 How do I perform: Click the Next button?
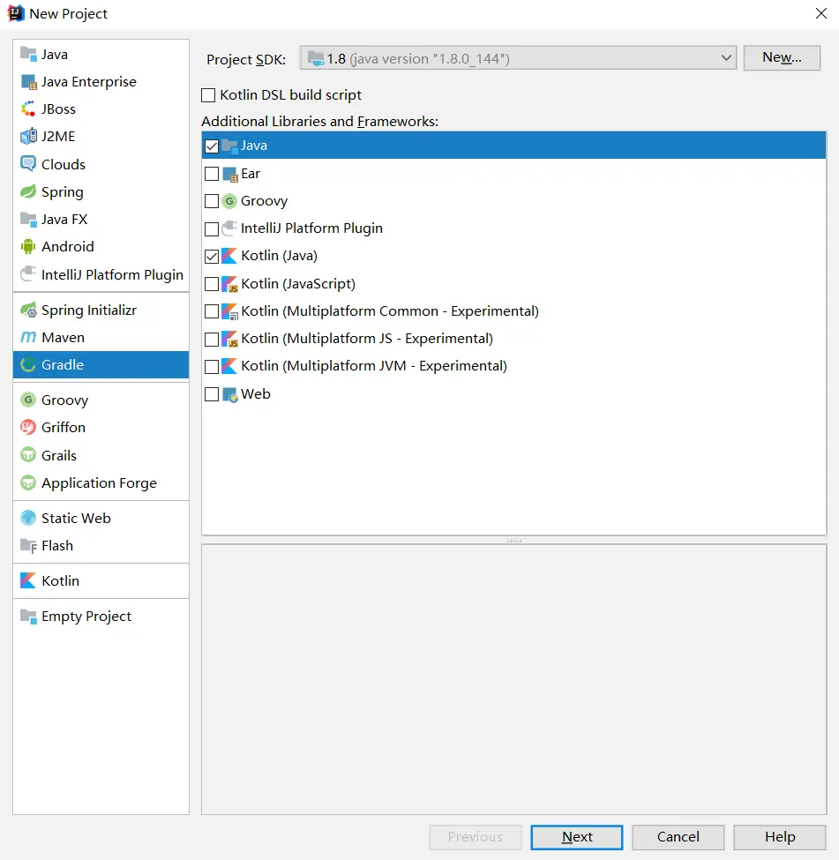[x=577, y=837]
